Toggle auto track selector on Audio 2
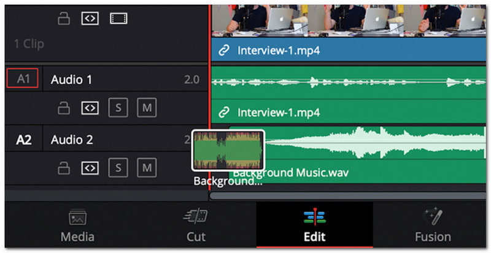Viewport: 491px width, 253px height. coord(90,168)
